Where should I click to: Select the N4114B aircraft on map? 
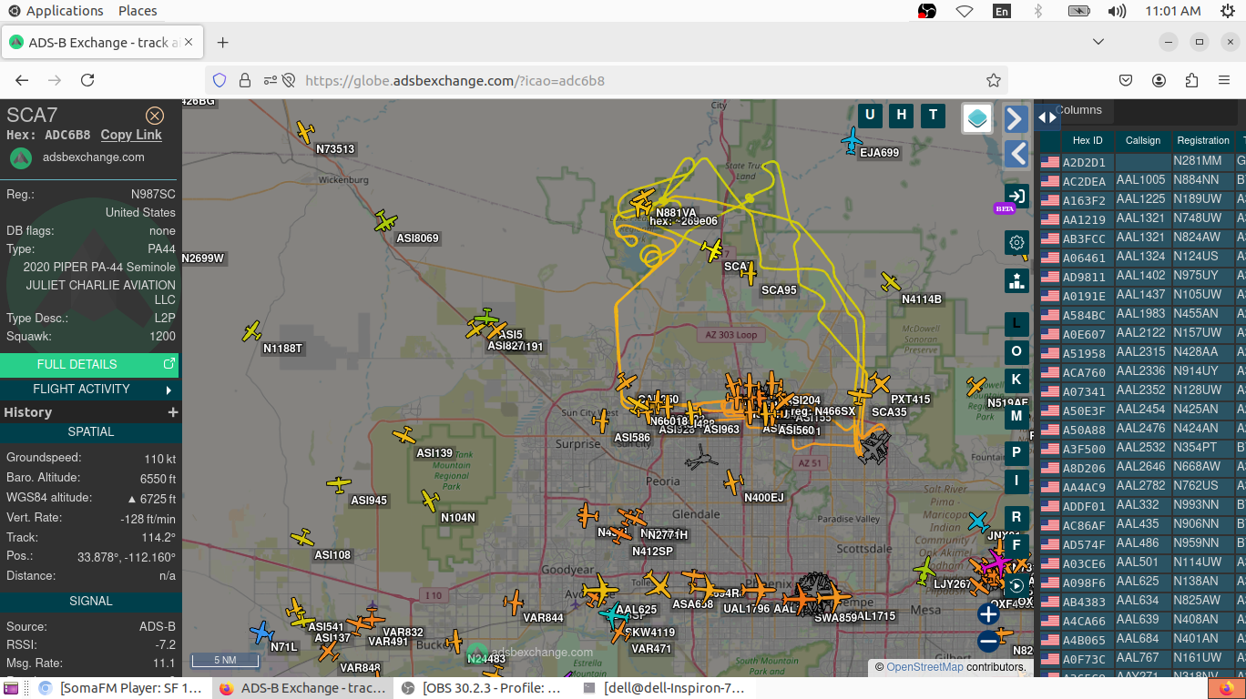point(891,282)
